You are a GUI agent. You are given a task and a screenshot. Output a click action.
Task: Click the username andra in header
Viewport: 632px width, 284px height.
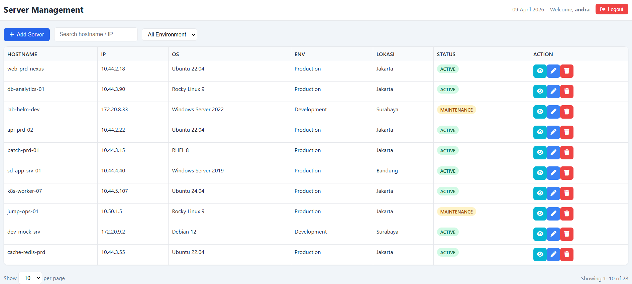582,10
